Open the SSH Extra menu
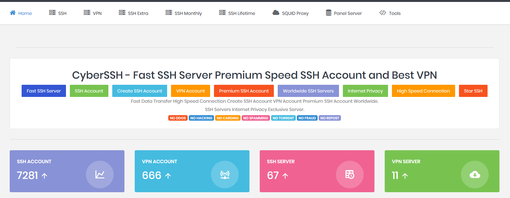Image resolution: width=510 pixels, height=198 pixels. point(134,13)
